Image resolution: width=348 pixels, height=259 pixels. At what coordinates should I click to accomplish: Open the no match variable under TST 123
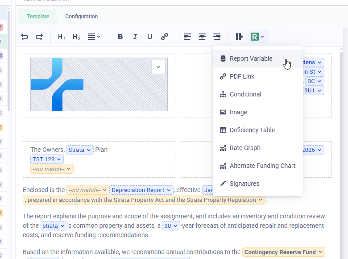[52, 169]
